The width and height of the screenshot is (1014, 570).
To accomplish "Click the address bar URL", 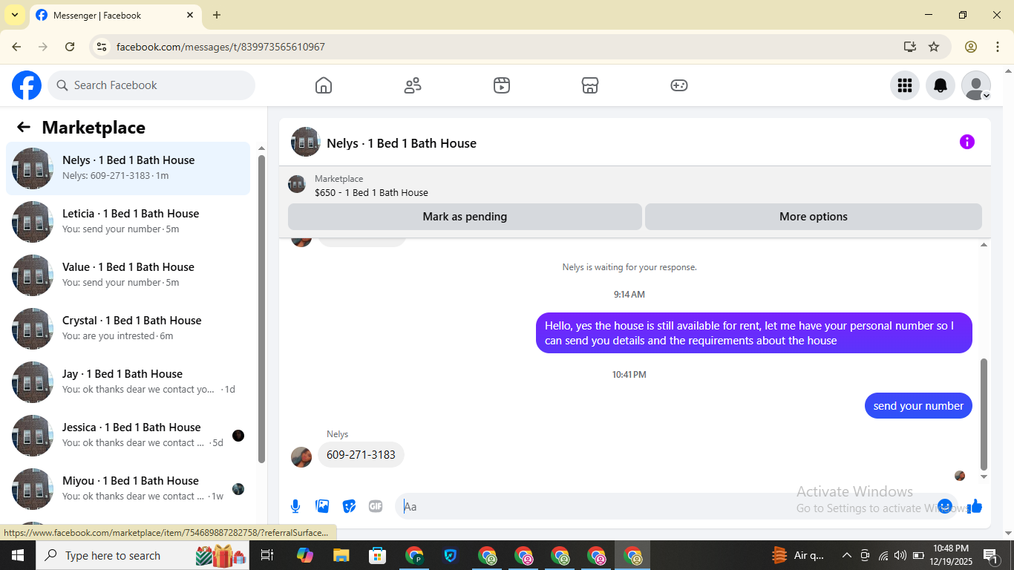I will tap(220, 47).
